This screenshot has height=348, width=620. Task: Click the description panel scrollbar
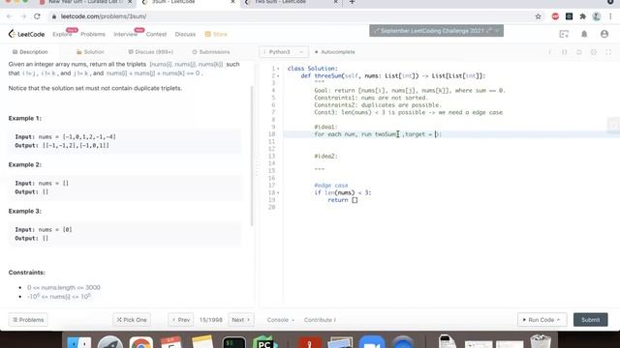tap(252, 156)
